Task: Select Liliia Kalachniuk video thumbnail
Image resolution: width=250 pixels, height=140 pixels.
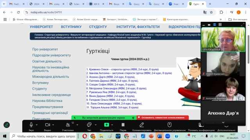Action: tap(223, 40)
